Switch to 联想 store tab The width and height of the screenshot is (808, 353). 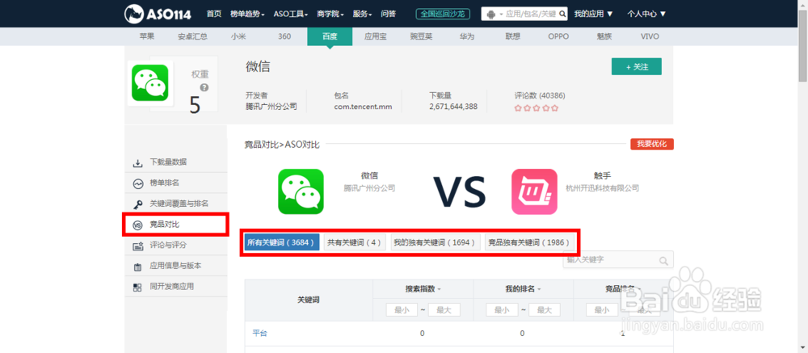click(513, 36)
